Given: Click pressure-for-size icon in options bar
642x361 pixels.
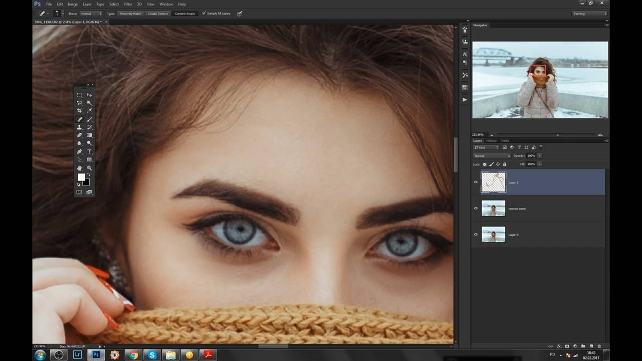Looking at the screenshot, I should point(239,14).
